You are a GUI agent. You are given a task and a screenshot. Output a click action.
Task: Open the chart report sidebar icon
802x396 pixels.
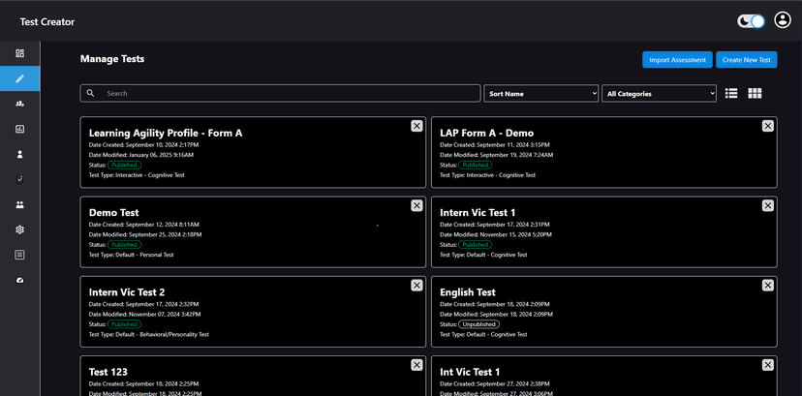coord(20,129)
